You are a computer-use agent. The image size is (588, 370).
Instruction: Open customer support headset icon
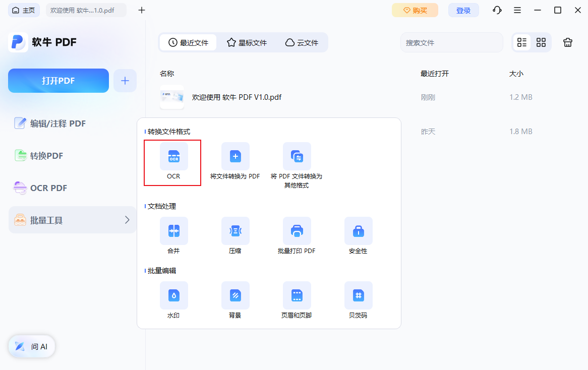(497, 10)
